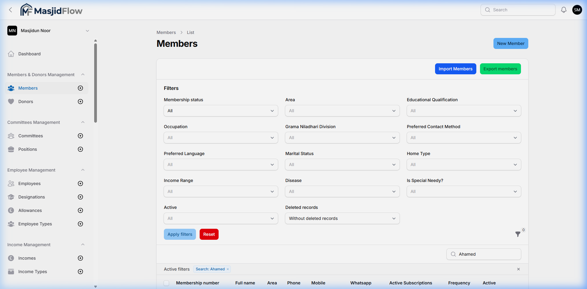The width and height of the screenshot is (587, 289).
Task: Open the notification bell
Action: click(563, 9)
